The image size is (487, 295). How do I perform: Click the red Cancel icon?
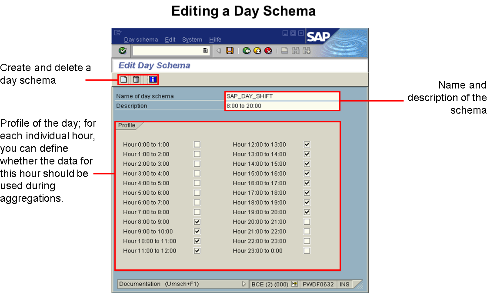(x=268, y=51)
